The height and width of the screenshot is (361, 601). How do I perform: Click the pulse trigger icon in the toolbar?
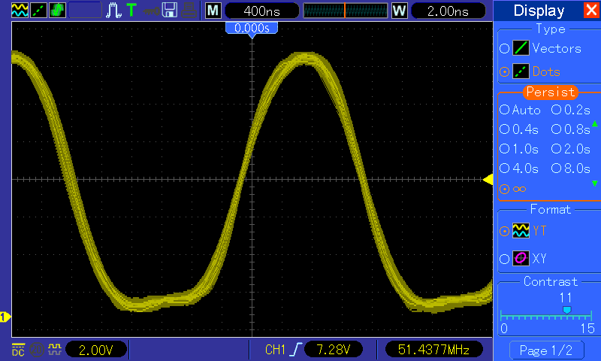[113, 11]
